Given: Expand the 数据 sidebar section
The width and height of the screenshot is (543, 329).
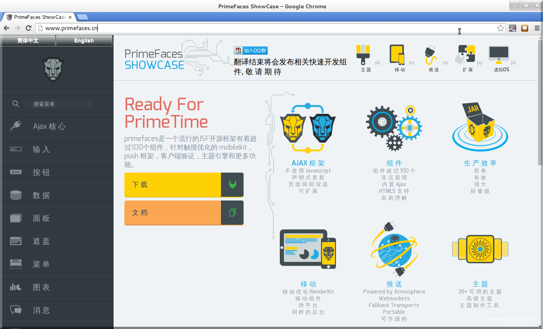Looking at the screenshot, I should (x=41, y=195).
